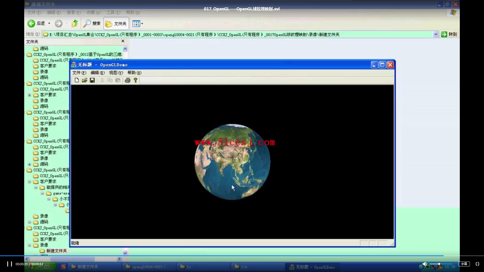Click scroll down arrow of folder tree
This screenshot has height=272, width=484.
(125, 253)
